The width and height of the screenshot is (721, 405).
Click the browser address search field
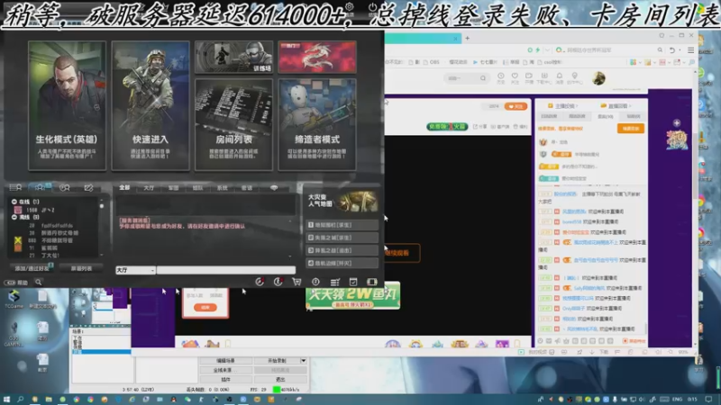(x=607, y=49)
